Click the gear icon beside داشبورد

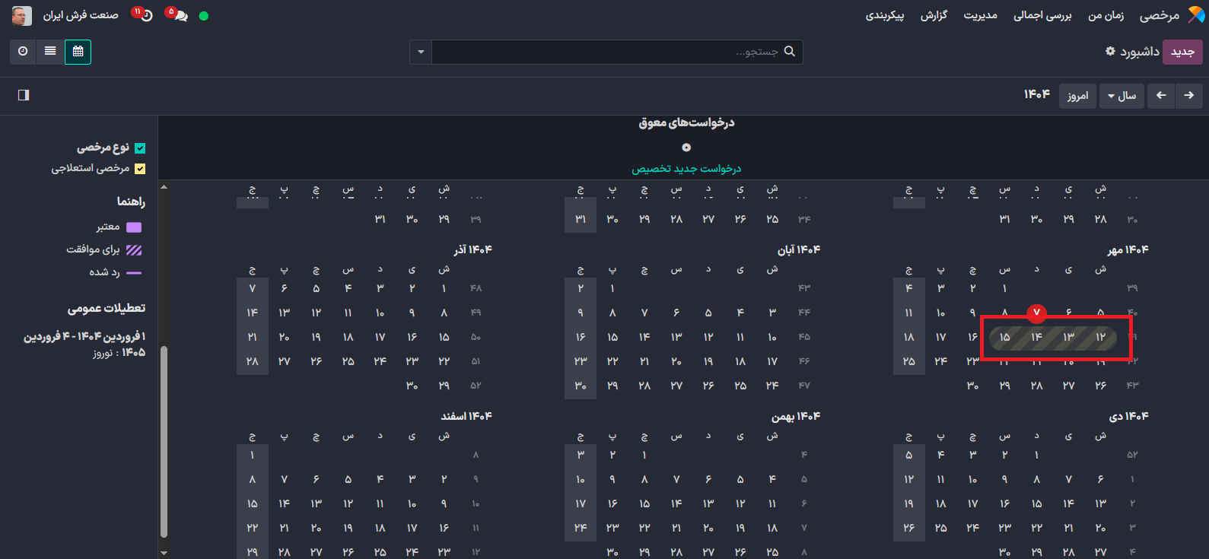pyautogui.click(x=1110, y=52)
